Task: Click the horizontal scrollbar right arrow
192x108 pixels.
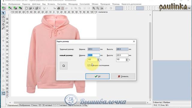Action: (148, 103)
